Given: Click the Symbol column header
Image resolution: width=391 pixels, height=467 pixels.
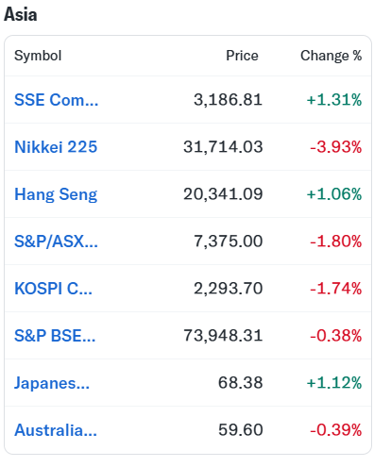Looking at the screenshot, I should pyautogui.click(x=38, y=56).
